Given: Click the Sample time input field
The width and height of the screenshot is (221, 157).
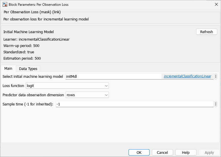Looking at the screenshot, I should (134, 104).
